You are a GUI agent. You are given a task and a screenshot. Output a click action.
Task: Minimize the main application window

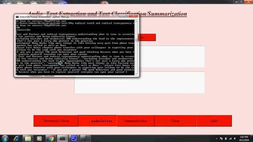click(x=236, y=2)
